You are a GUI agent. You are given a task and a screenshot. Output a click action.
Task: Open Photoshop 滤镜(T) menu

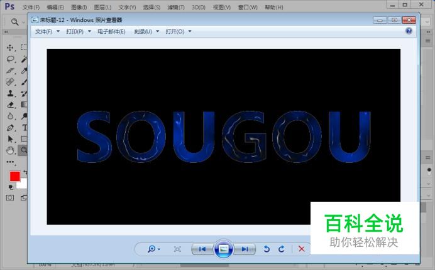point(176,8)
